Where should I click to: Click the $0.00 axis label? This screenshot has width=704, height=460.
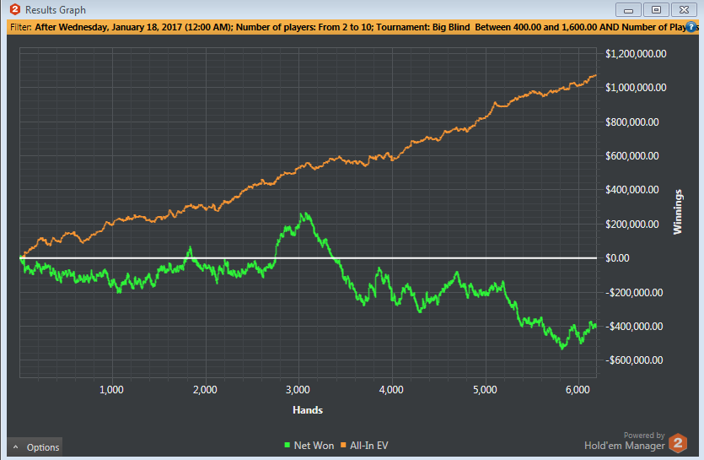click(x=617, y=258)
